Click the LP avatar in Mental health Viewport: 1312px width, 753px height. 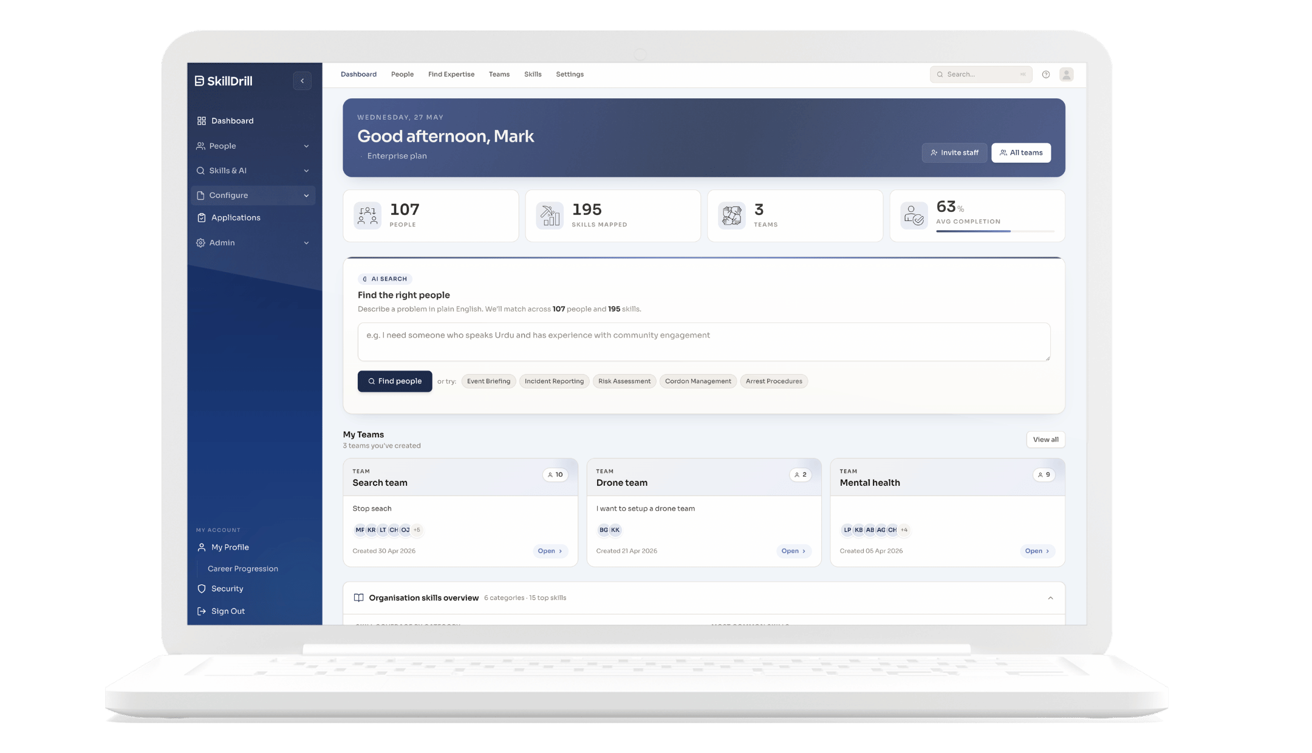(847, 530)
